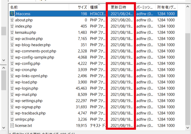The height and width of the screenshot is (134, 191).
Task: Click the wp-login.php file icon
Action: (12, 88)
